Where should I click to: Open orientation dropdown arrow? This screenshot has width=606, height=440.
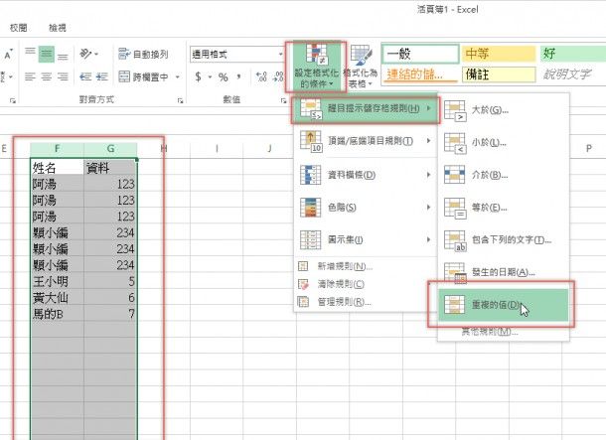coord(95,54)
